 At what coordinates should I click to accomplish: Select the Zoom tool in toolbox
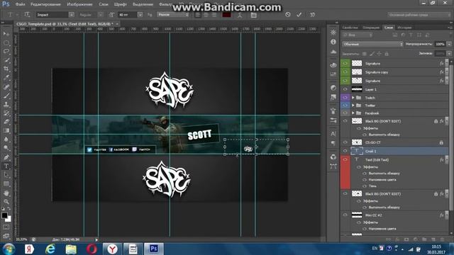pyautogui.click(x=6, y=202)
